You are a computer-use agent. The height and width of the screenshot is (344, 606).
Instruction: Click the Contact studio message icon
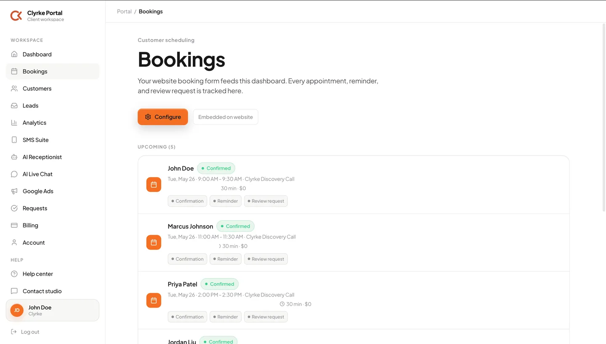coord(14,291)
